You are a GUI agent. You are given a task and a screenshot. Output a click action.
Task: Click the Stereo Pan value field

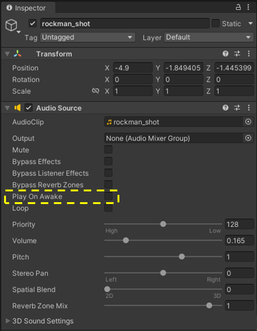click(x=239, y=273)
